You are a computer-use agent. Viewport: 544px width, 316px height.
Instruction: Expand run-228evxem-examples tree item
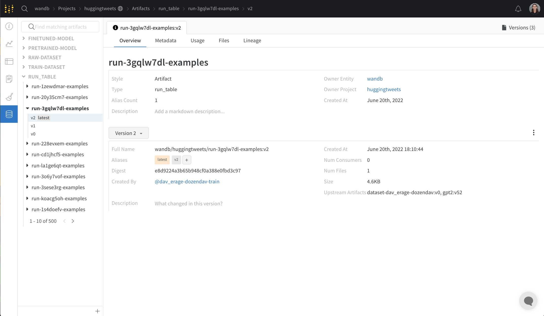tap(27, 144)
